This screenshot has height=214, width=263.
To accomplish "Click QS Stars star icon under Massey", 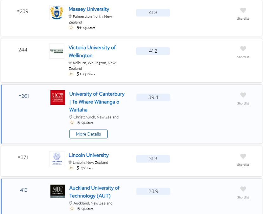I will (x=71, y=28).
